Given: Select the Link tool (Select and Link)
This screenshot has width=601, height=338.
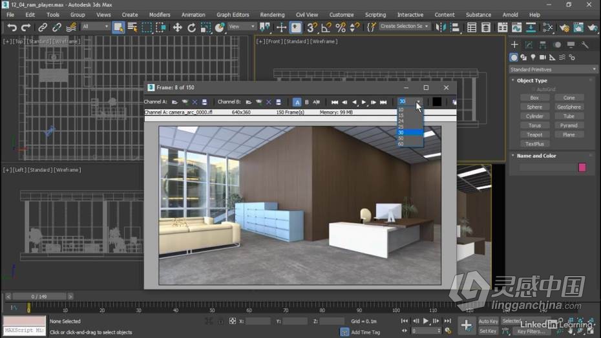Looking at the screenshot, I should tap(43, 27).
